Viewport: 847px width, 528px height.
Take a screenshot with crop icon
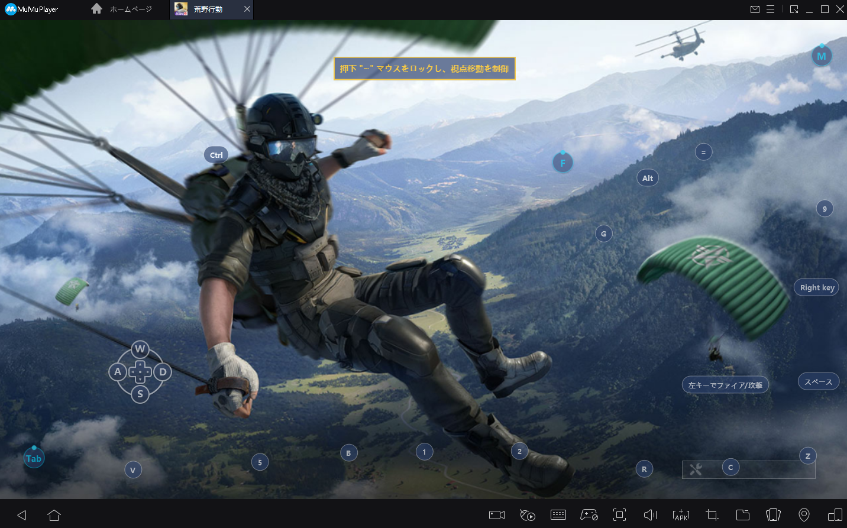pos(712,515)
